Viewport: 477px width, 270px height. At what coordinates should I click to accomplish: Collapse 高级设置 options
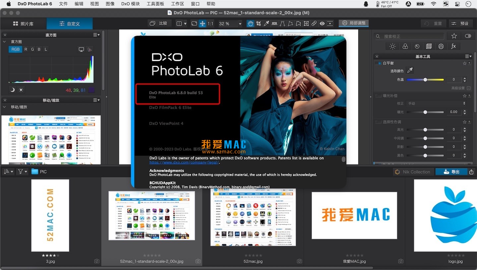468,88
